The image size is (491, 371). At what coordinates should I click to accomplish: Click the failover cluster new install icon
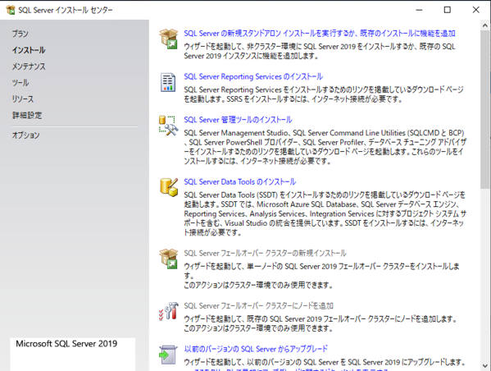169,259
